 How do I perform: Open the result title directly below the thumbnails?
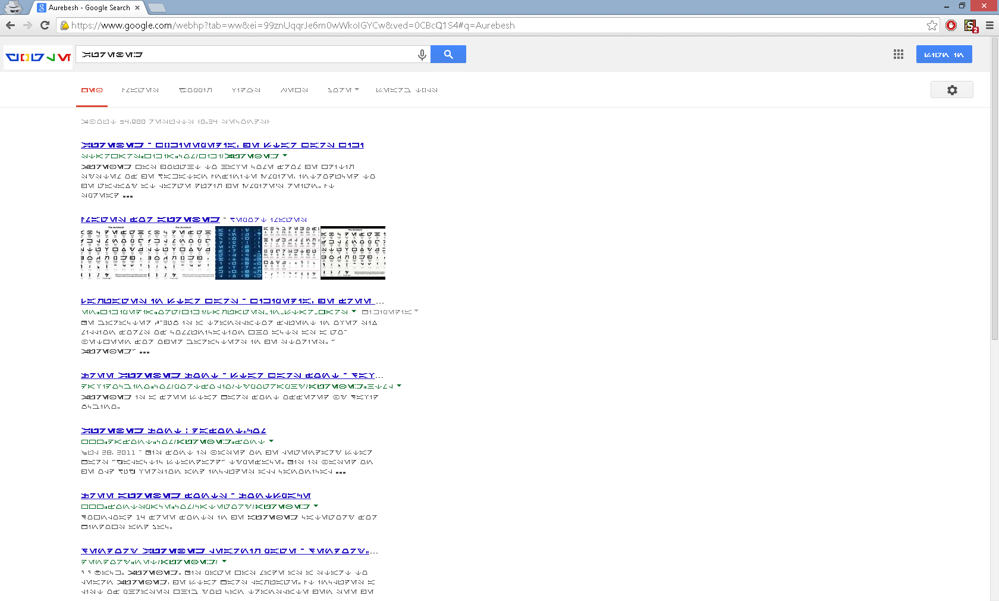pos(233,301)
